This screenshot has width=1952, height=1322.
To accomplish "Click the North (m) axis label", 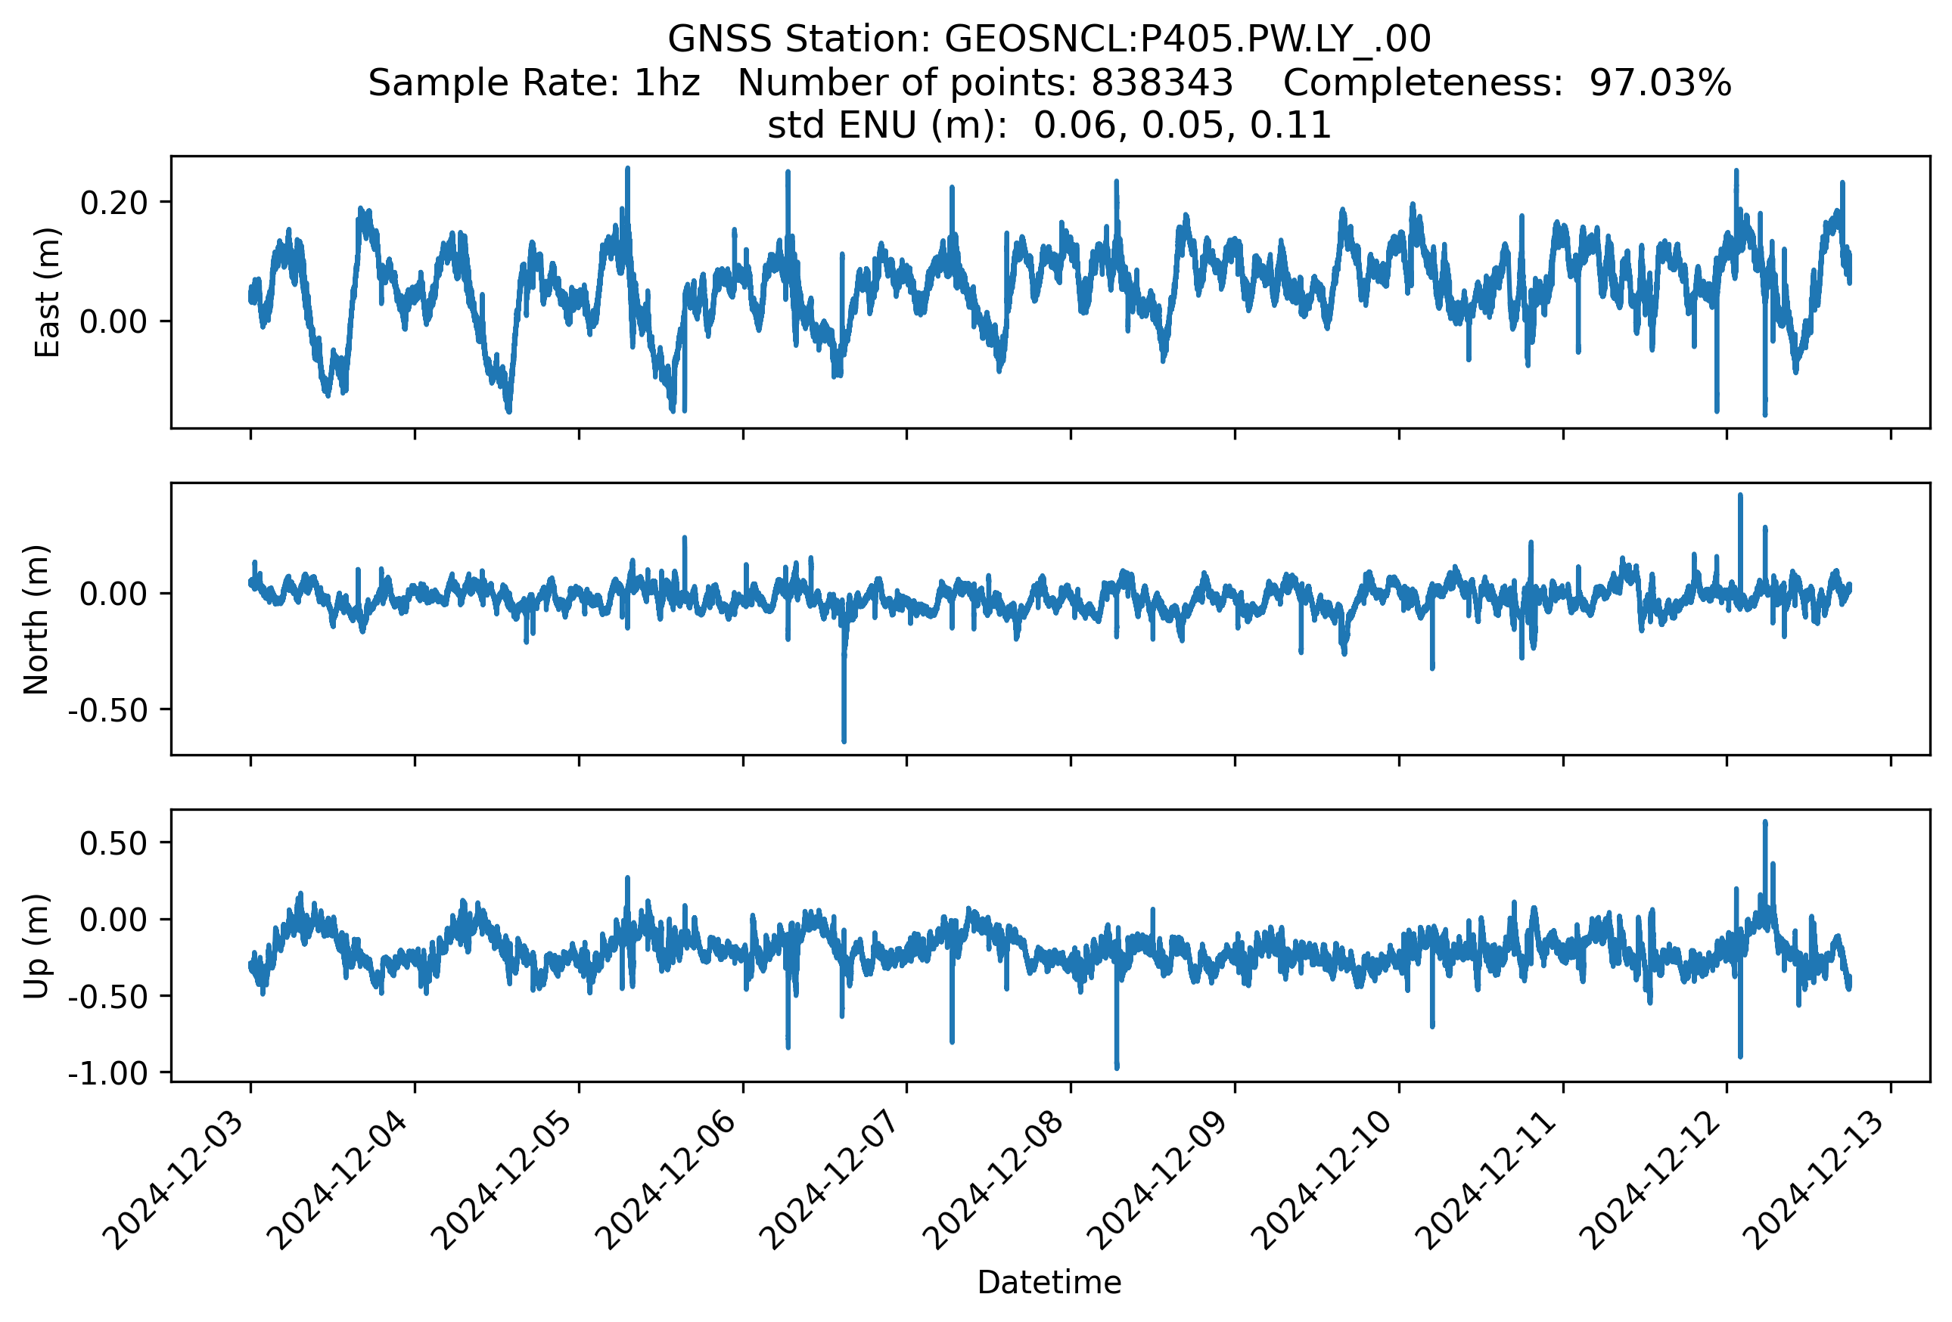I will point(37,619).
